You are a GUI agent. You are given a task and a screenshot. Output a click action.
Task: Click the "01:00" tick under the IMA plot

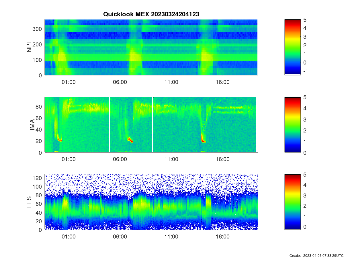pos(69,159)
